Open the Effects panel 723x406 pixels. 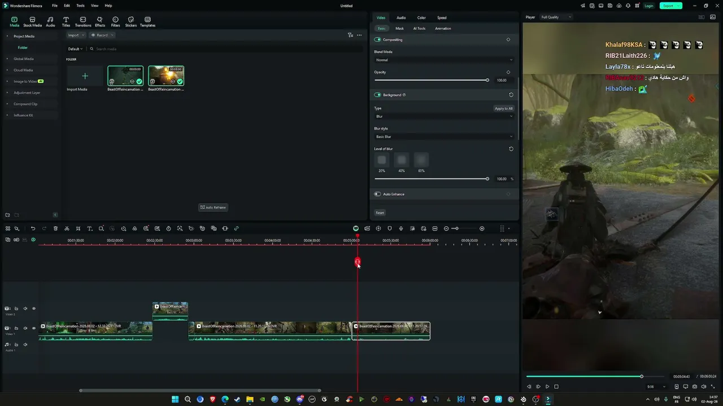click(x=100, y=21)
